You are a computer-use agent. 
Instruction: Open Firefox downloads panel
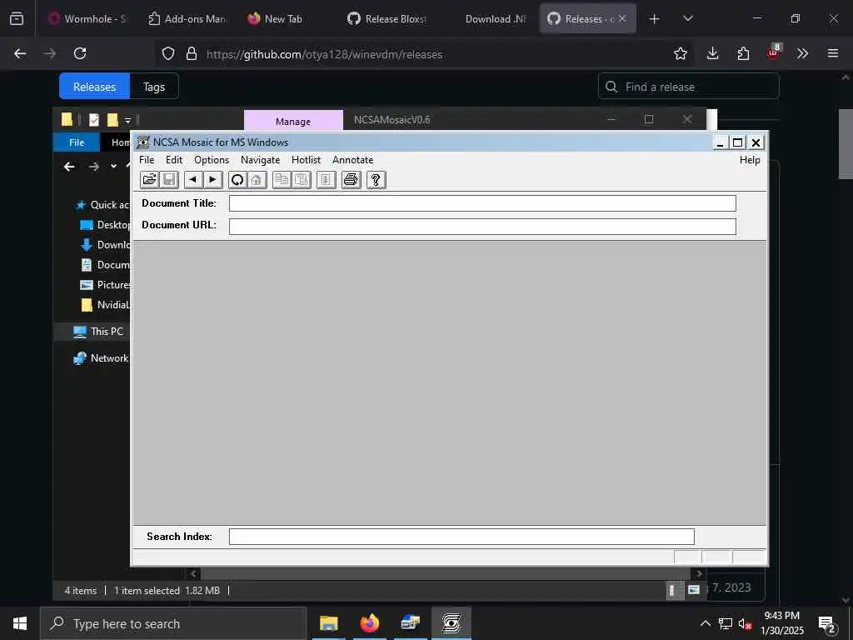coord(713,53)
